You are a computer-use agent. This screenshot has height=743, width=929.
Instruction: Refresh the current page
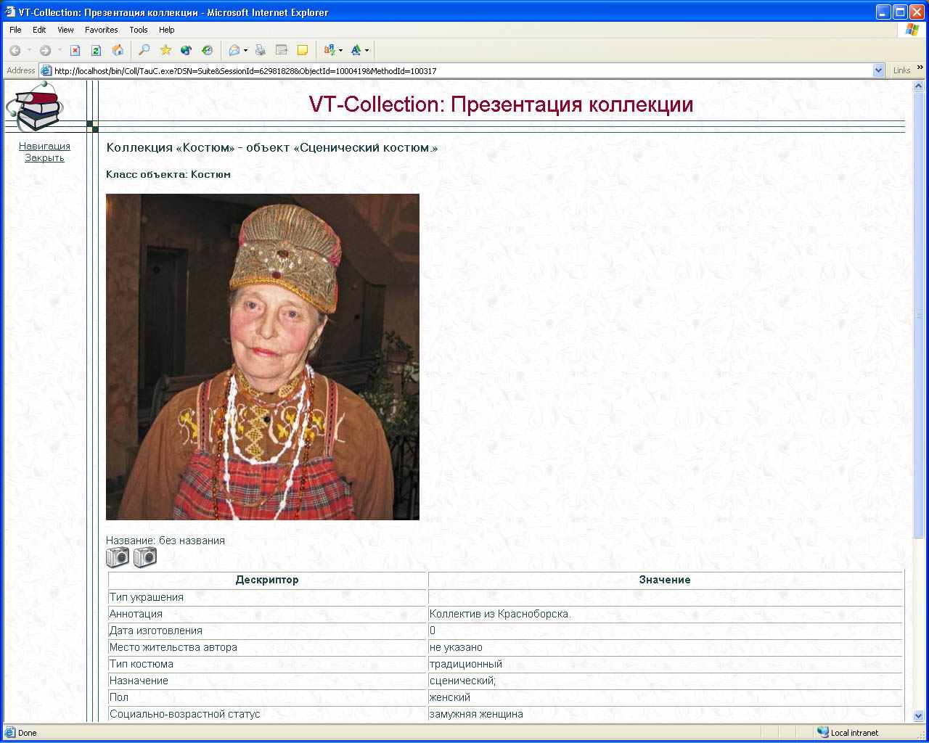[x=96, y=50]
